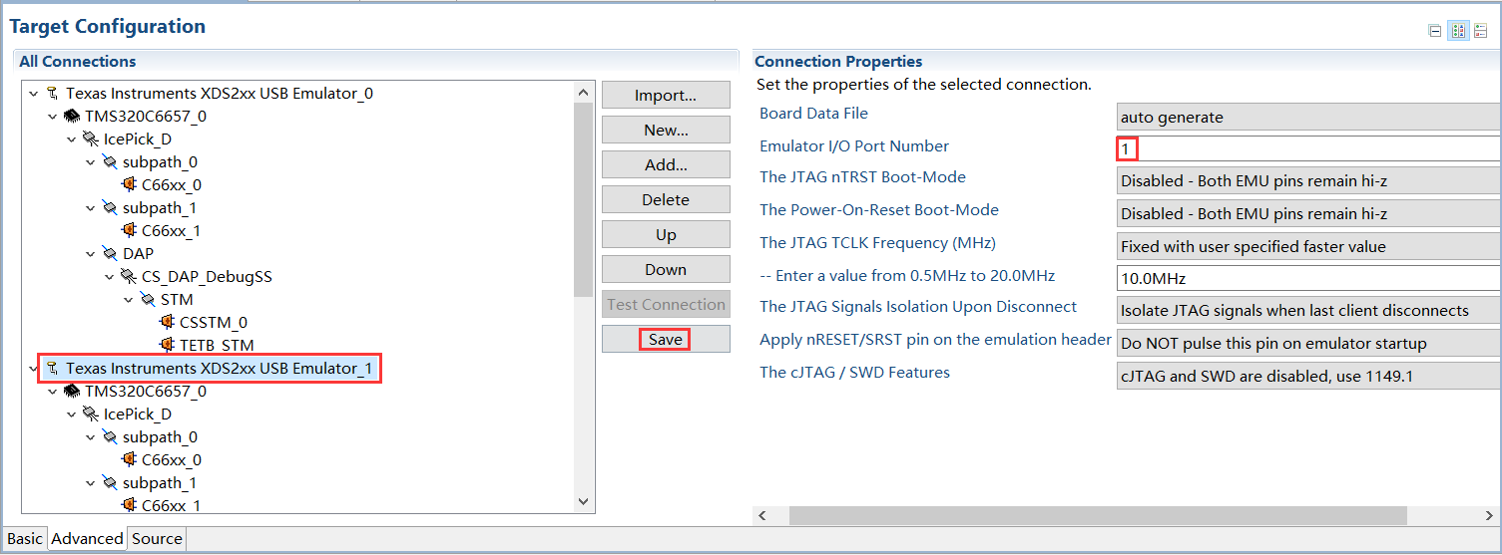Click the connections tree scroll-down arrow
Image resolution: width=1502 pixels, height=555 pixels.
[585, 502]
